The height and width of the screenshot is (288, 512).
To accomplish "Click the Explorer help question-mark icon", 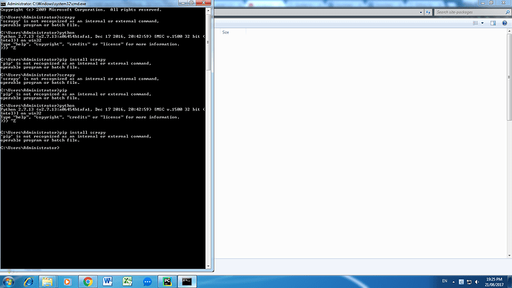I will [505, 23].
